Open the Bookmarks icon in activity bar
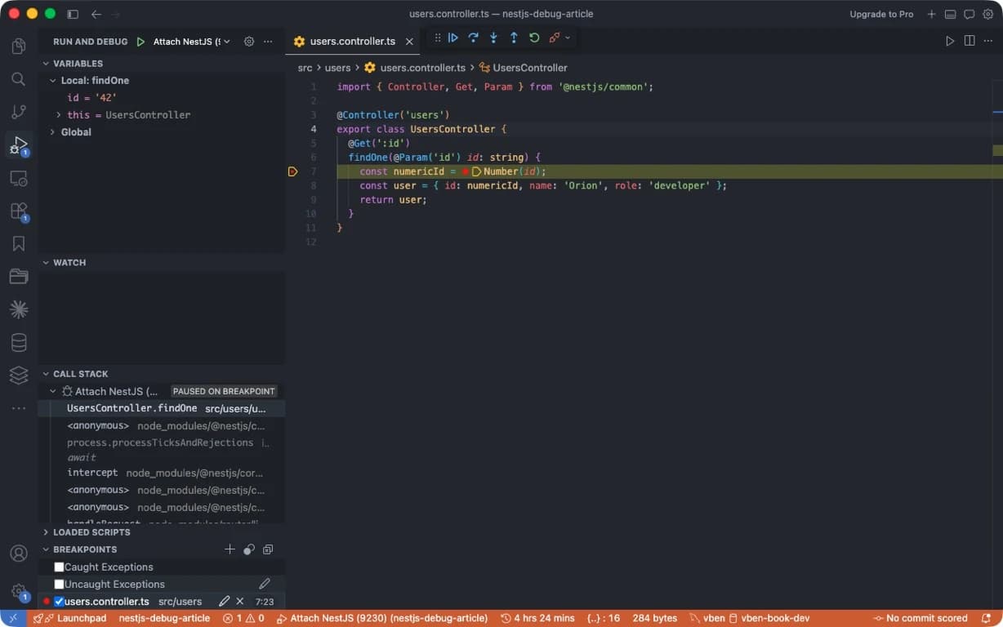The image size is (1003, 627). point(19,243)
